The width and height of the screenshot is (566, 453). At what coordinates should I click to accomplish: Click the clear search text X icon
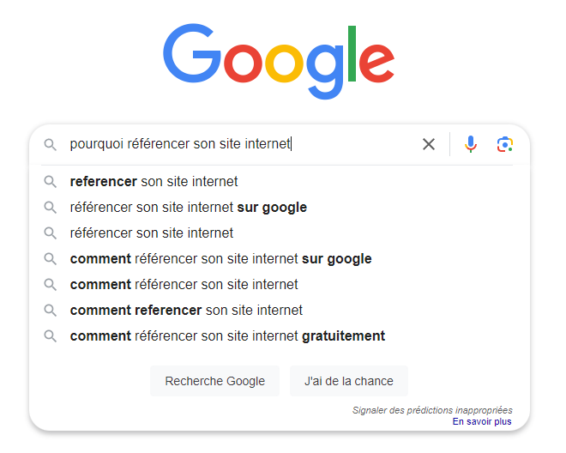pos(429,144)
